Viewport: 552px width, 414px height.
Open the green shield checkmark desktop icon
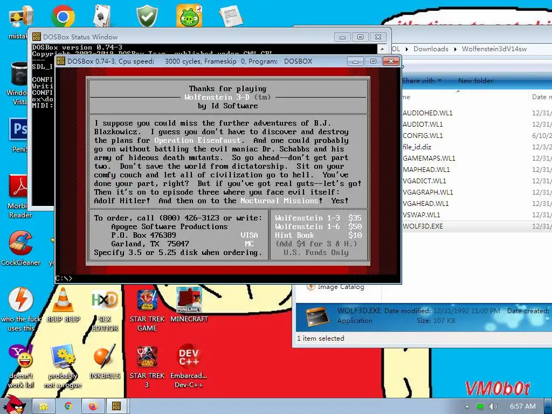point(147,16)
